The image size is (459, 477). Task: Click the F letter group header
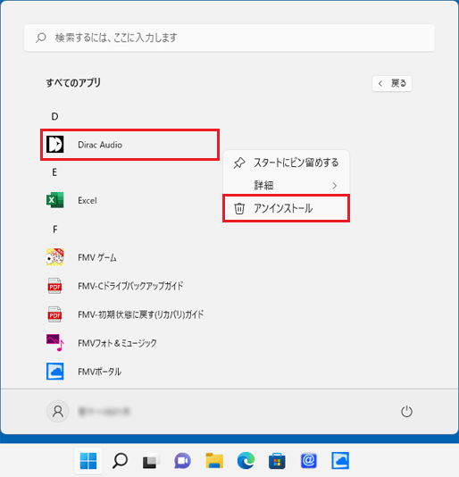pos(55,229)
